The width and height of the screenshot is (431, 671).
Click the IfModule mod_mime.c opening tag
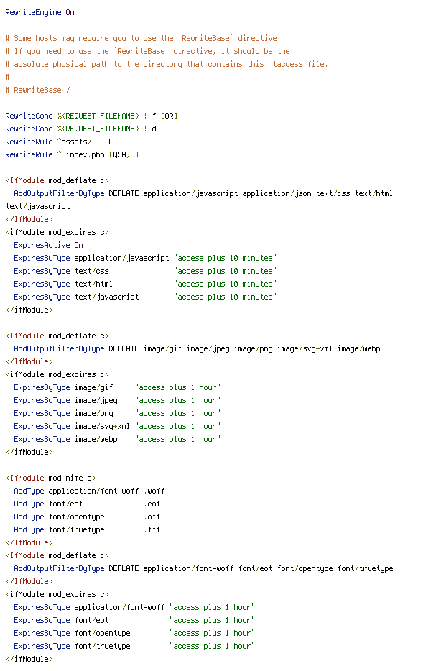click(51, 478)
